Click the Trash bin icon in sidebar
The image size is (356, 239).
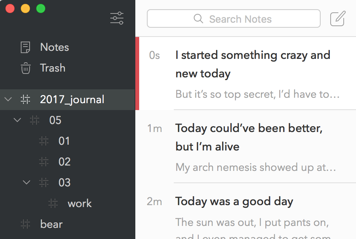point(25,68)
